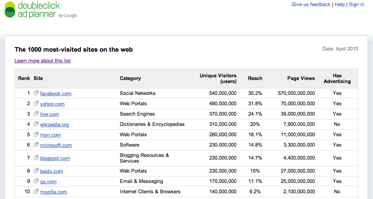This screenshot has height=199, width=373.
Task: Click the Category column header
Action: tap(130, 78)
